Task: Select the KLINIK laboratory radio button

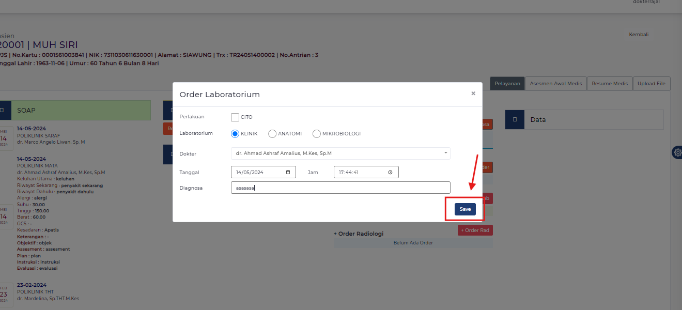Action: coord(235,134)
